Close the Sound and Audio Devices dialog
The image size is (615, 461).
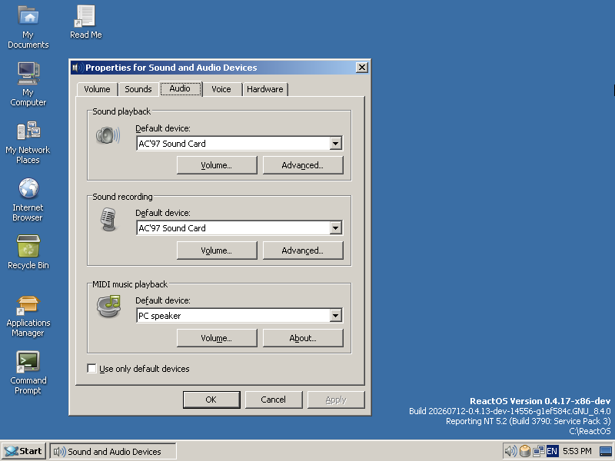point(361,68)
